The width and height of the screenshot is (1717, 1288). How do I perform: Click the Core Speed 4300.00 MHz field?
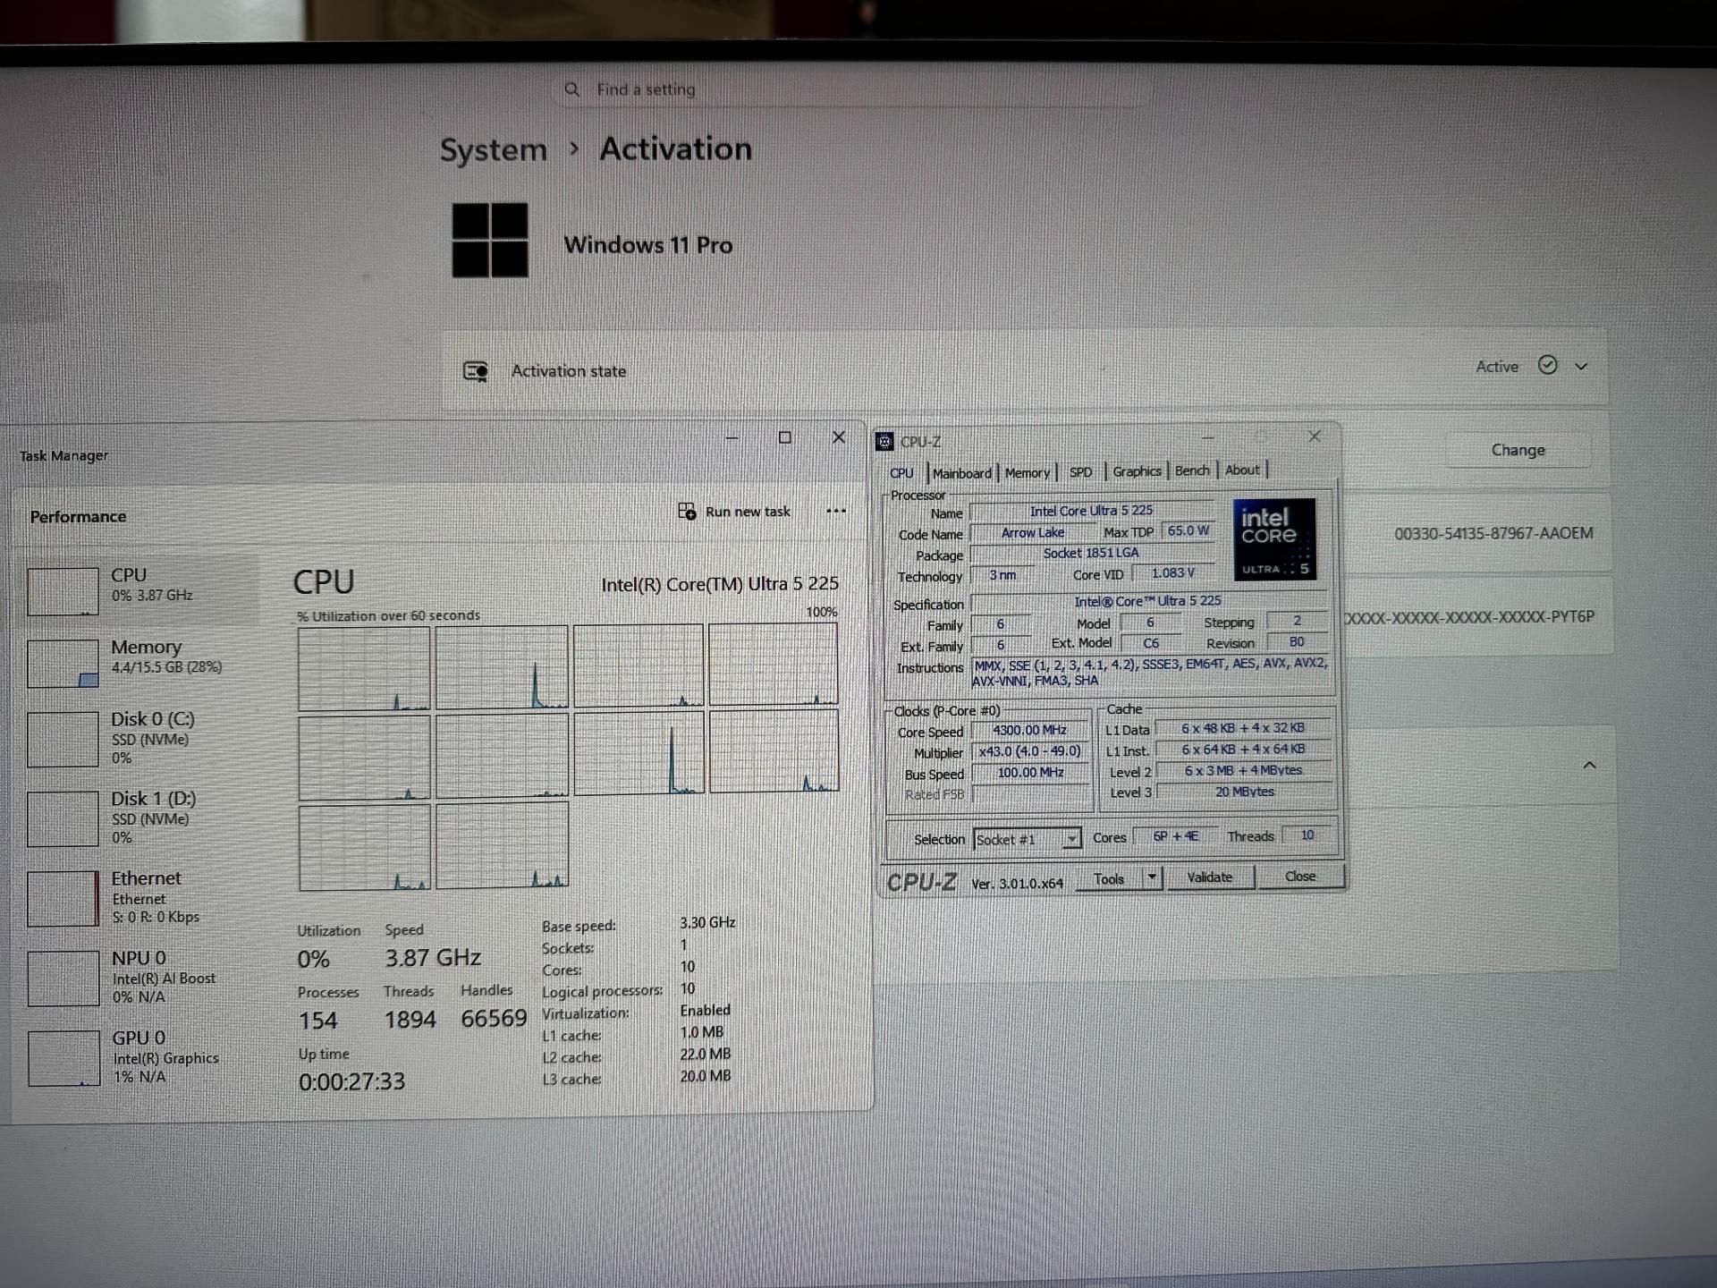point(1030,730)
